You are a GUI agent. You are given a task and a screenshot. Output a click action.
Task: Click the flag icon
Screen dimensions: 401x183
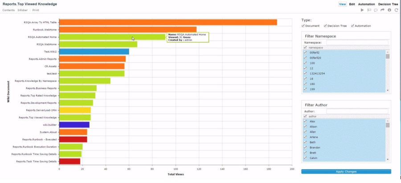(369, 10)
